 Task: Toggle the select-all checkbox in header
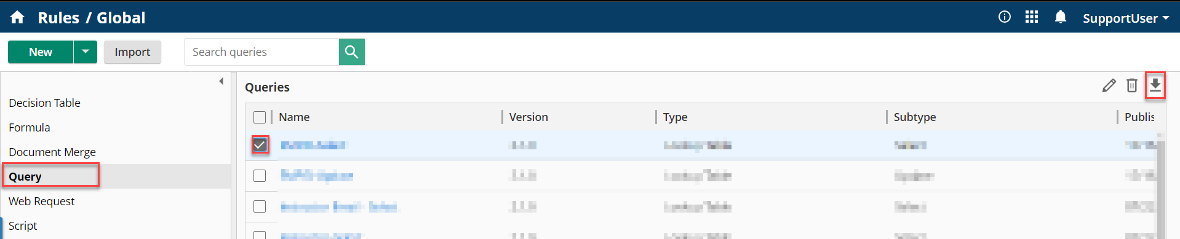260,117
